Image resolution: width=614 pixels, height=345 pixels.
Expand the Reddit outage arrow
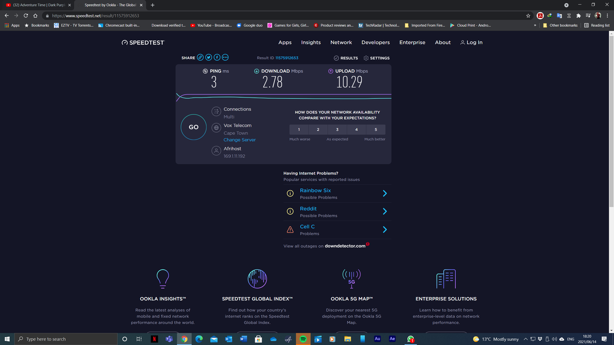point(385,211)
